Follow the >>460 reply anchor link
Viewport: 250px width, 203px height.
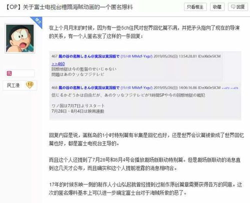tap(58, 63)
